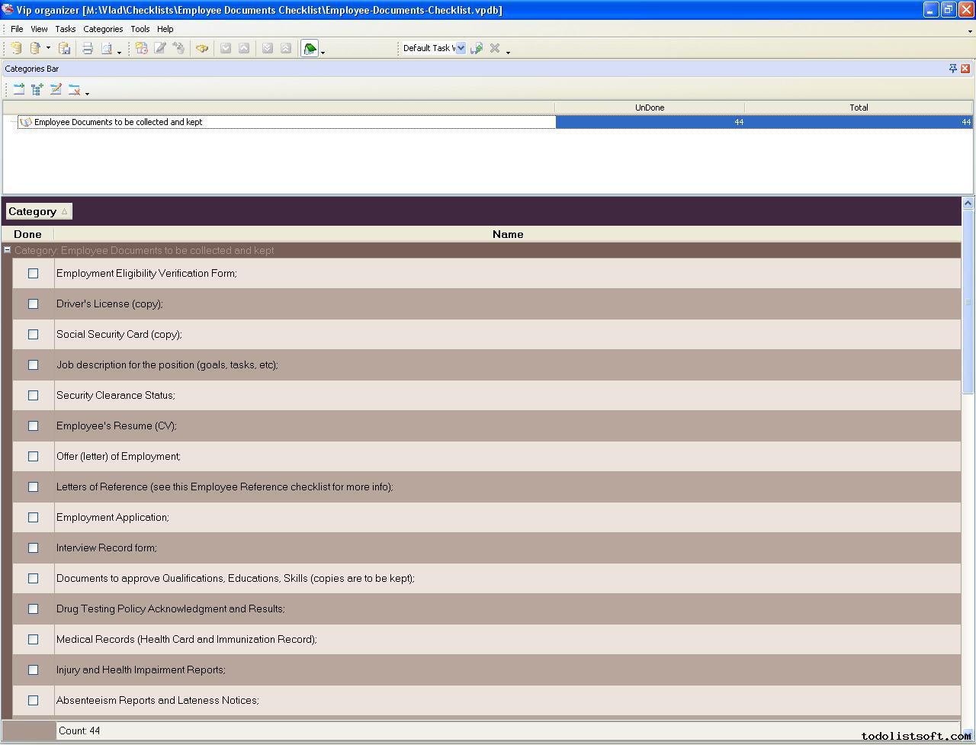Click the Edit Category icon in Categories Bar
This screenshot has height=745, width=976.
(x=56, y=89)
